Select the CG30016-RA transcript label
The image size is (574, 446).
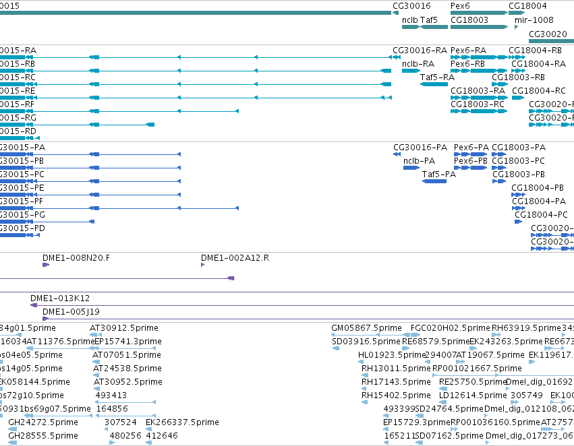click(420, 50)
